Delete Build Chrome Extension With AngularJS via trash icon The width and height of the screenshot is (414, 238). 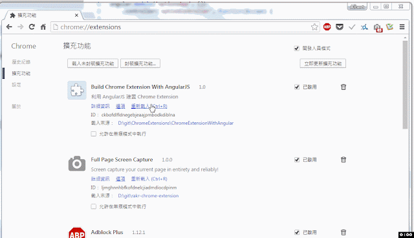(x=343, y=87)
